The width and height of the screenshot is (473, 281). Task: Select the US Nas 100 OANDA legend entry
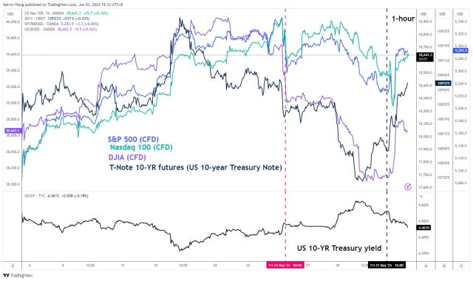click(66, 13)
